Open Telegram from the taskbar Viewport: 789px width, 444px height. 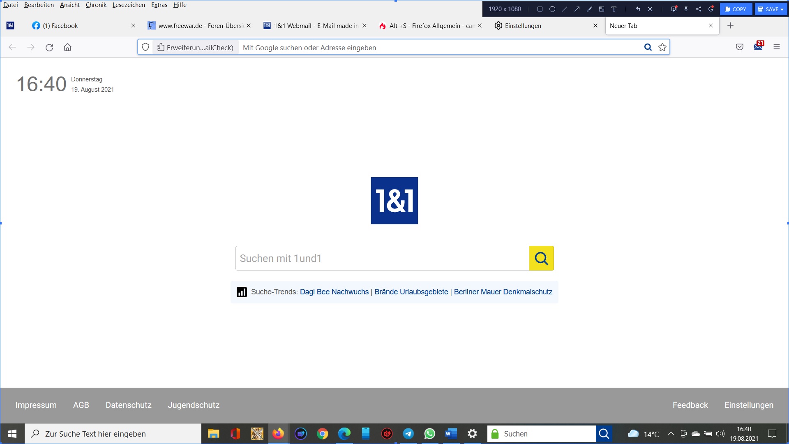[x=408, y=434]
